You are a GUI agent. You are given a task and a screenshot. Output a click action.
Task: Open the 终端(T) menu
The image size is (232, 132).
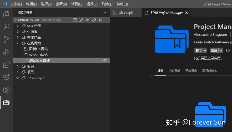(107, 4)
